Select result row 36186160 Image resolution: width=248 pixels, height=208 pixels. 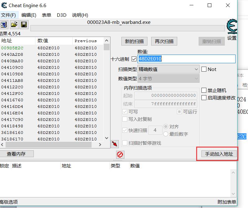pyautogui.click(x=52, y=133)
